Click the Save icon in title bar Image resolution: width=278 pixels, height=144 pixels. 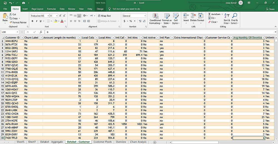(x=5, y=3)
